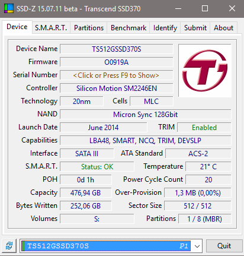The image size is (244, 256).
Task: Click the refresh drives icon button
Action: click(9, 246)
